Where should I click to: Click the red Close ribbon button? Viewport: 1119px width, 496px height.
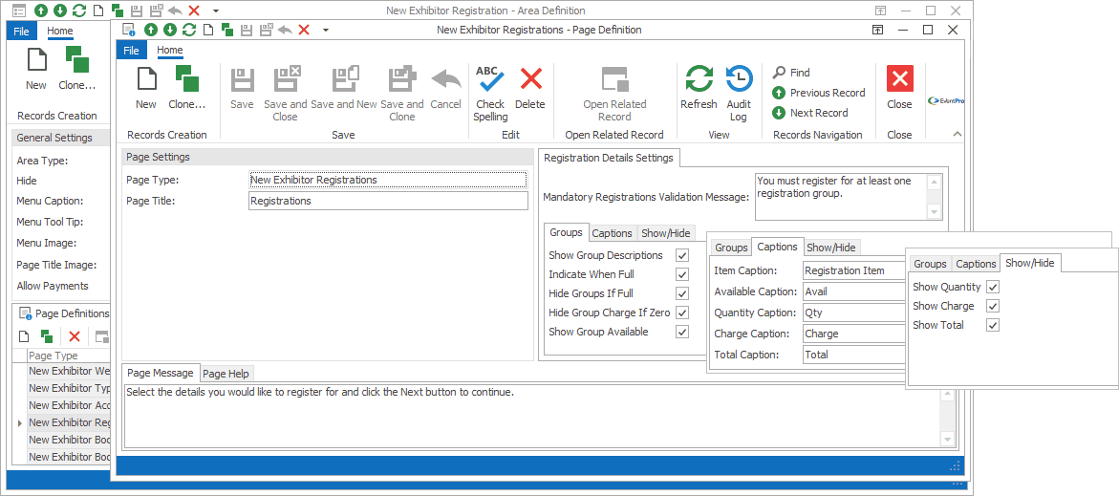pyautogui.click(x=899, y=89)
